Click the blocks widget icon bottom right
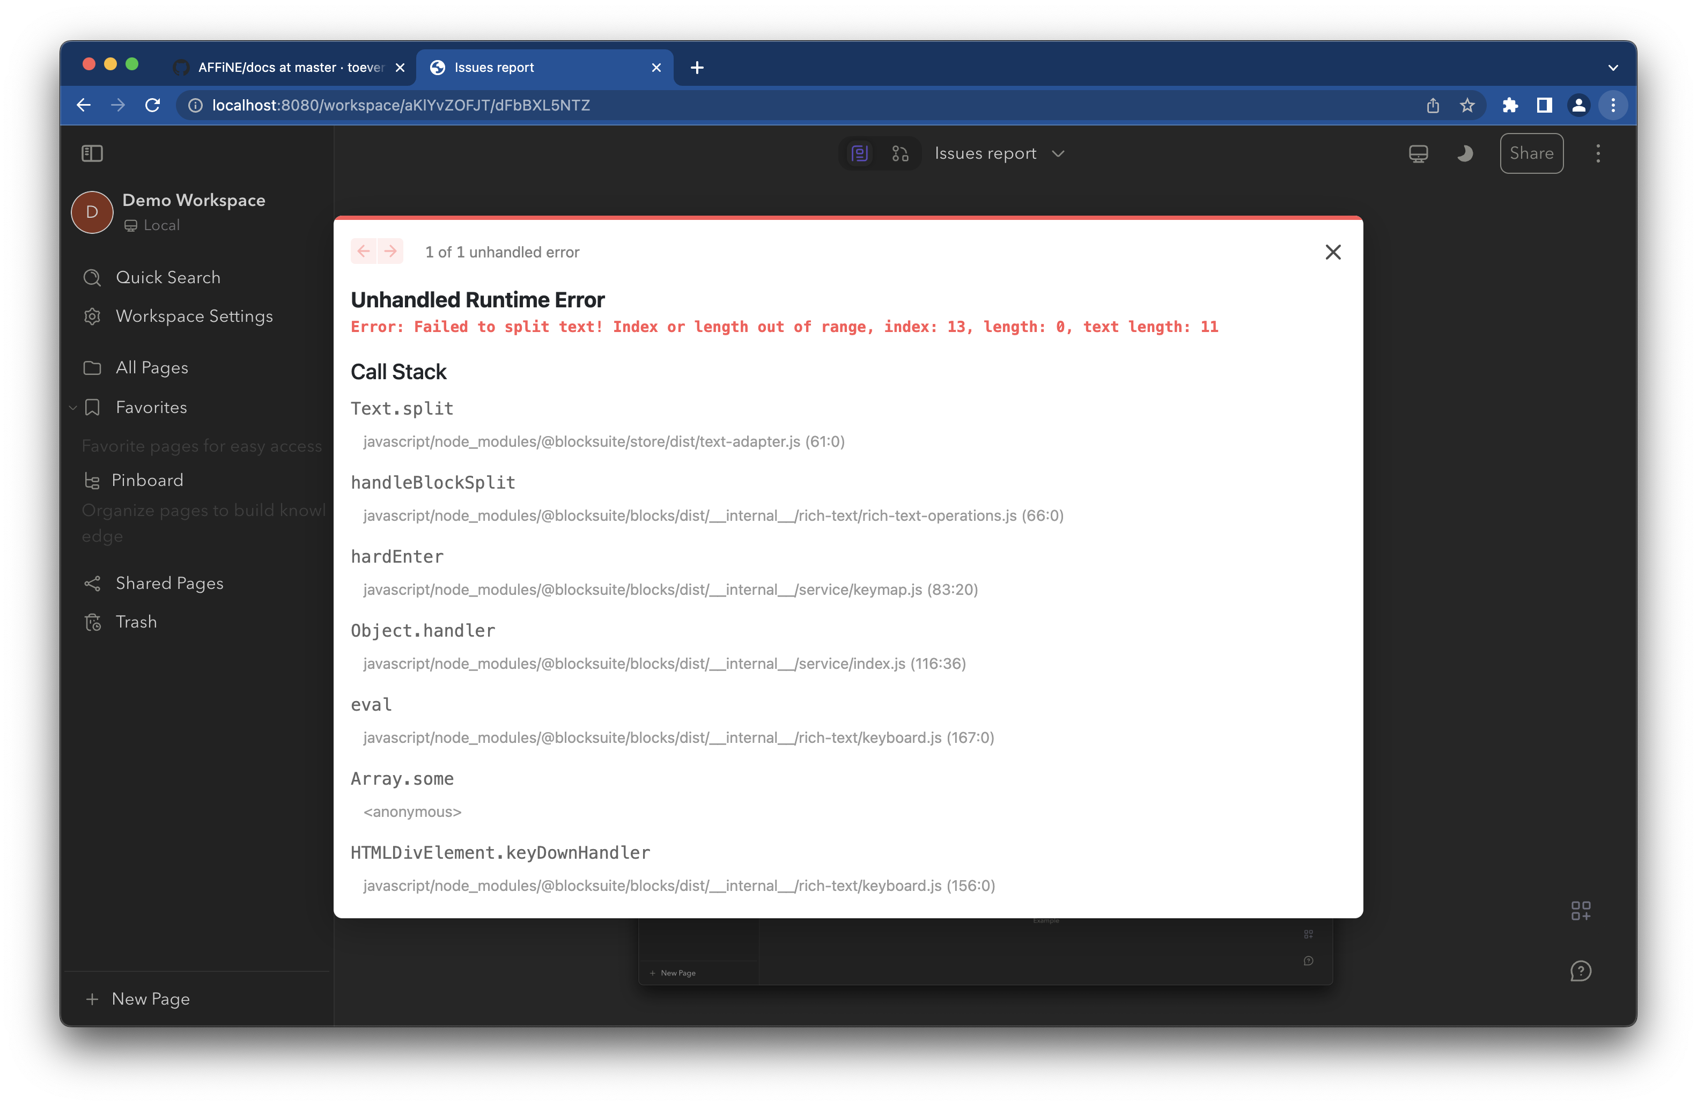This screenshot has width=1697, height=1106. [x=1581, y=910]
